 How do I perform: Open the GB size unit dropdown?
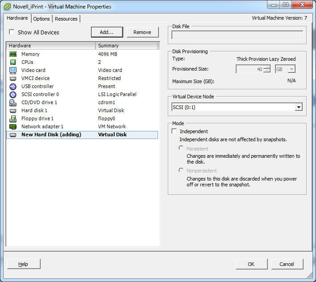click(291, 69)
